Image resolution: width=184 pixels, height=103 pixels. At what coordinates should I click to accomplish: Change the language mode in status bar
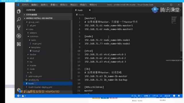tap(167, 96)
